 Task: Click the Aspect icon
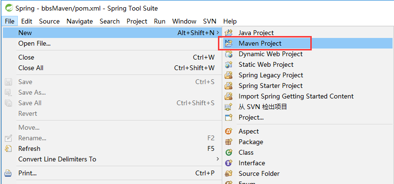(x=229, y=131)
